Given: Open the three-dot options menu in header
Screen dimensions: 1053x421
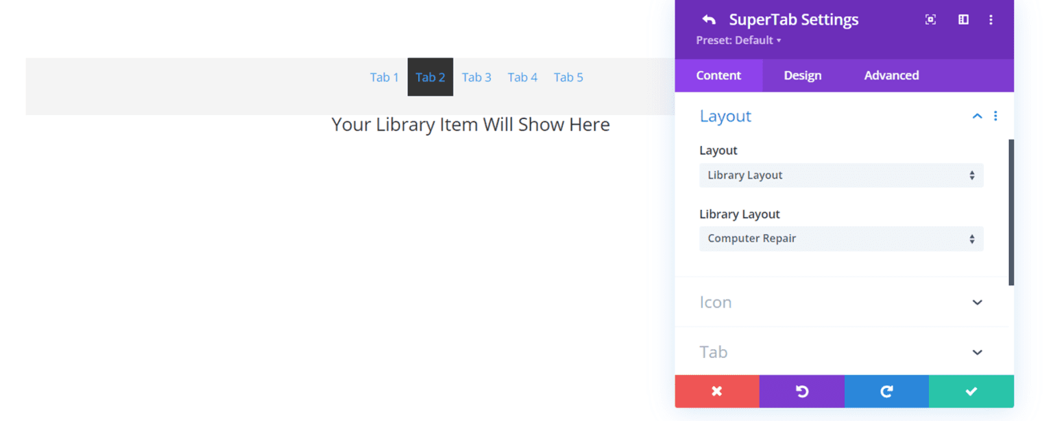Looking at the screenshot, I should [991, 19].
